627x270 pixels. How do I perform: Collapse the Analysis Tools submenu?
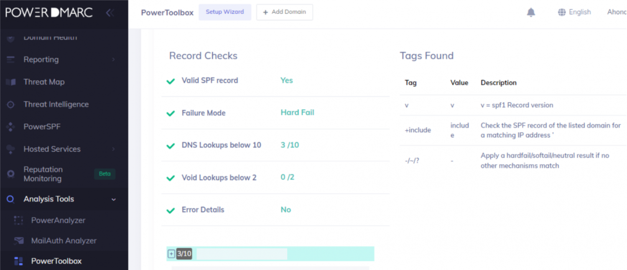[x=113, y=199]
